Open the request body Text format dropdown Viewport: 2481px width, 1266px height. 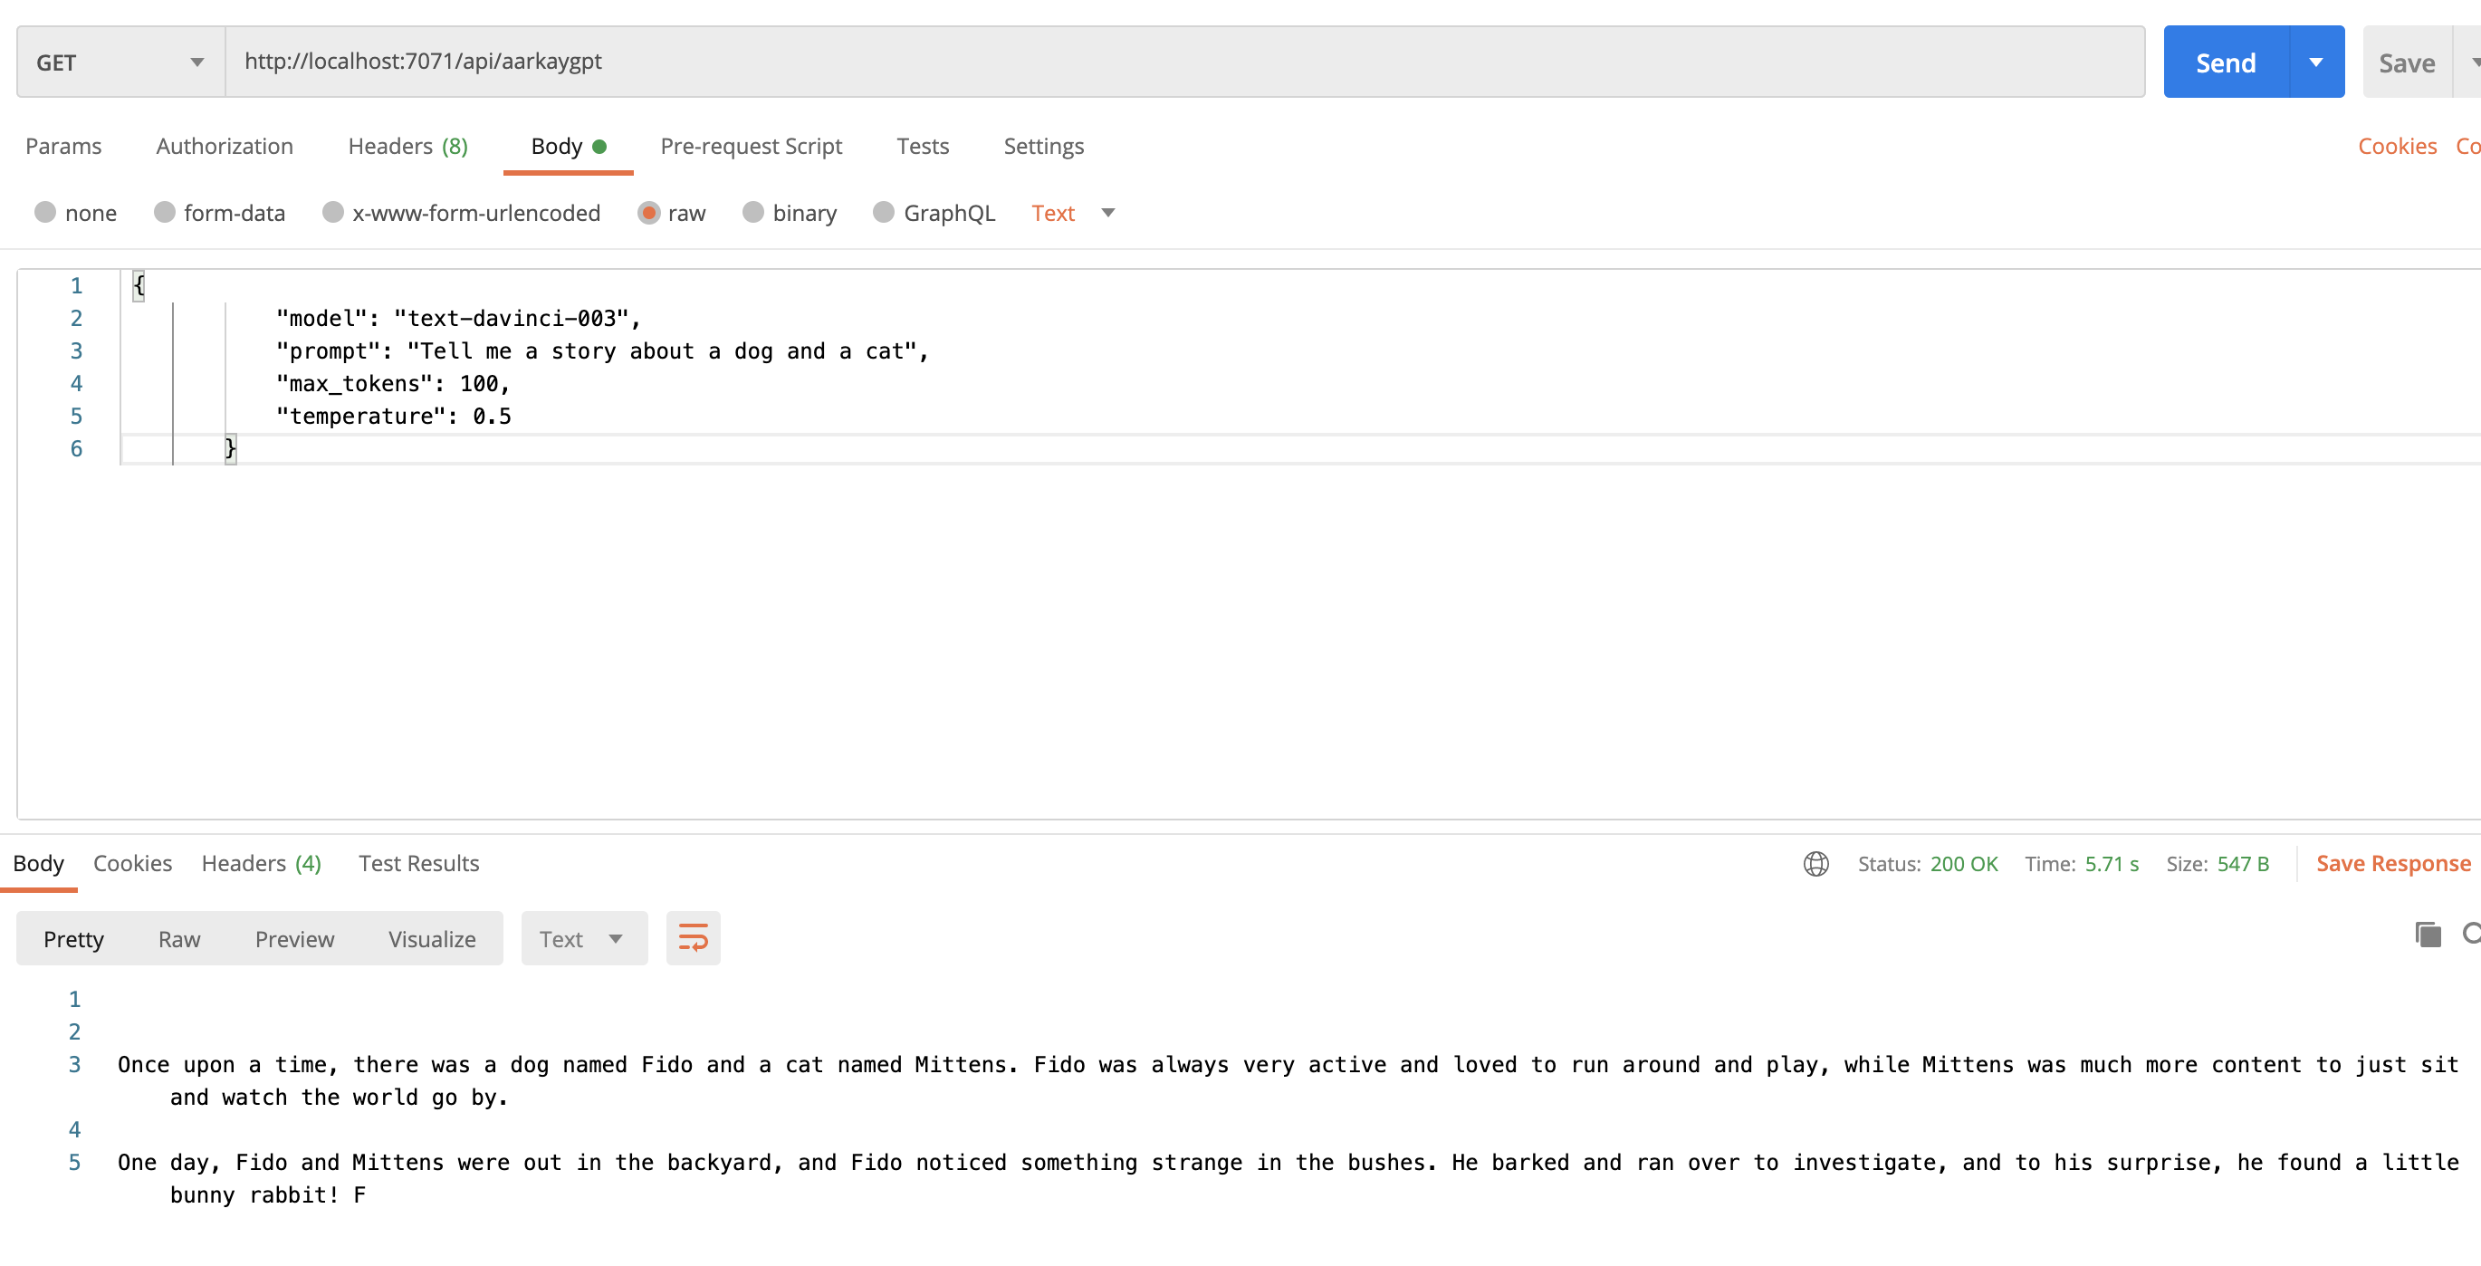[x=1072, y=213]
